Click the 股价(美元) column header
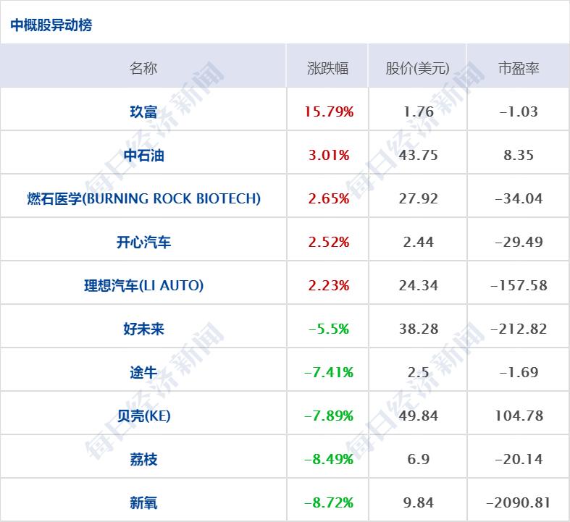Viewport: 570px width, 522px height. point(417,68)
